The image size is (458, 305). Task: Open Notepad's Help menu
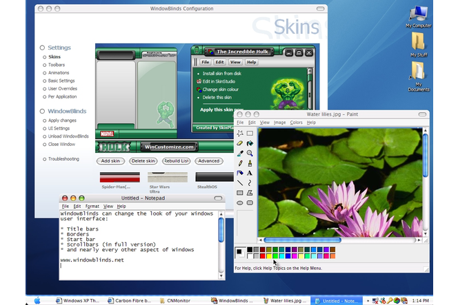pyautogui.click(x=121, y=206)
